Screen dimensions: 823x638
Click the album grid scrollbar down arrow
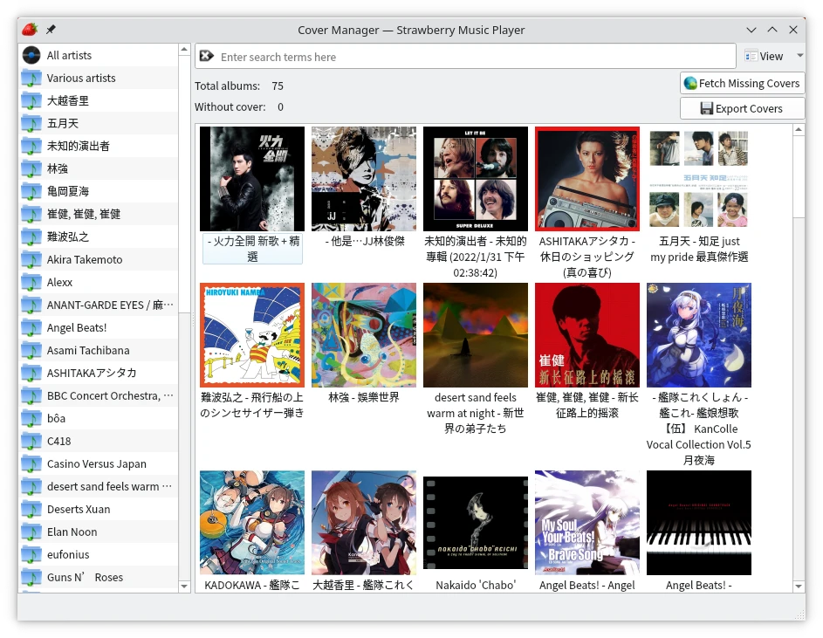tap(798, 587)
